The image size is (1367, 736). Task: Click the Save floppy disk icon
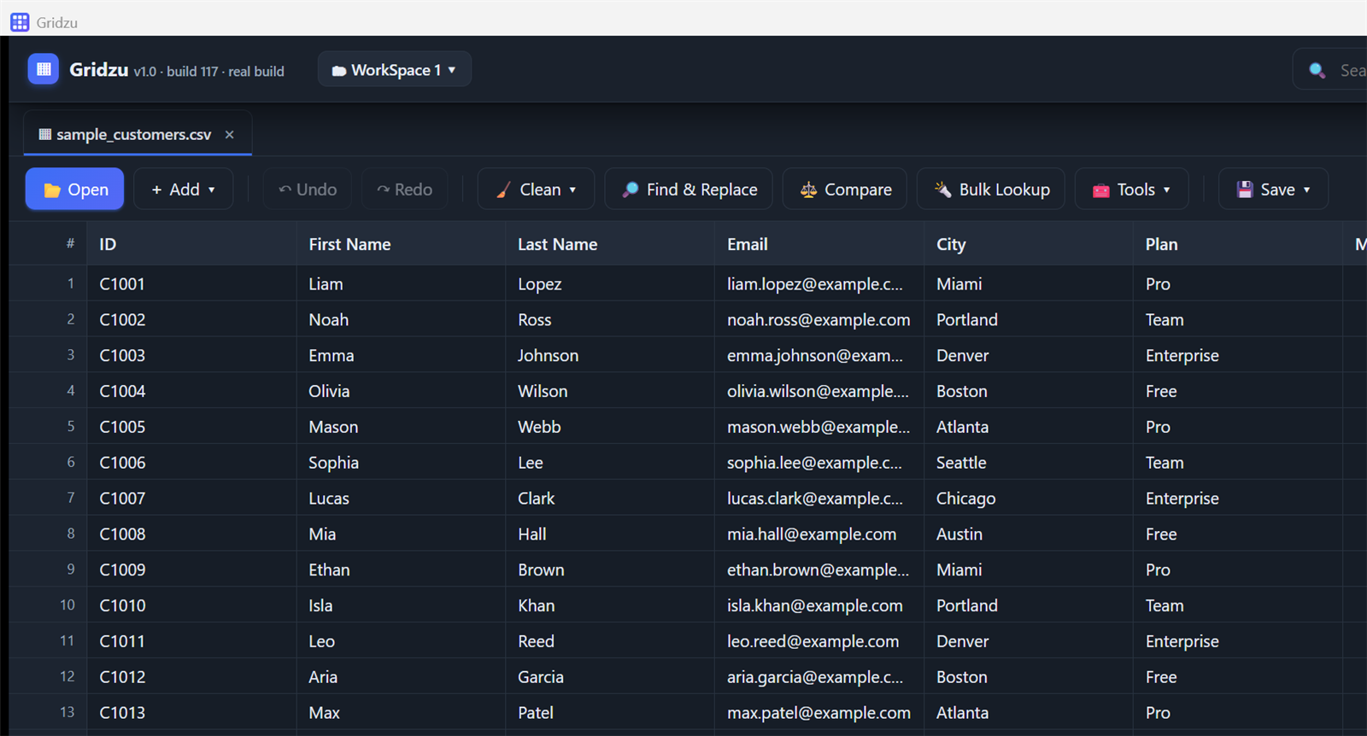click(x=1245, y=190)
